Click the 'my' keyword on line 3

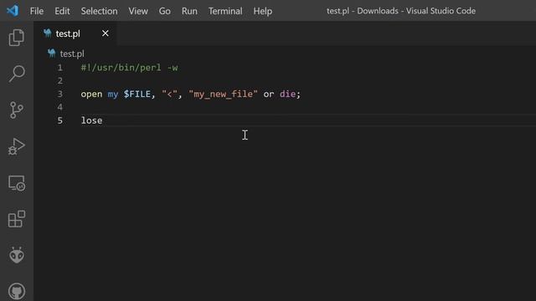click(x=113, y=94)
